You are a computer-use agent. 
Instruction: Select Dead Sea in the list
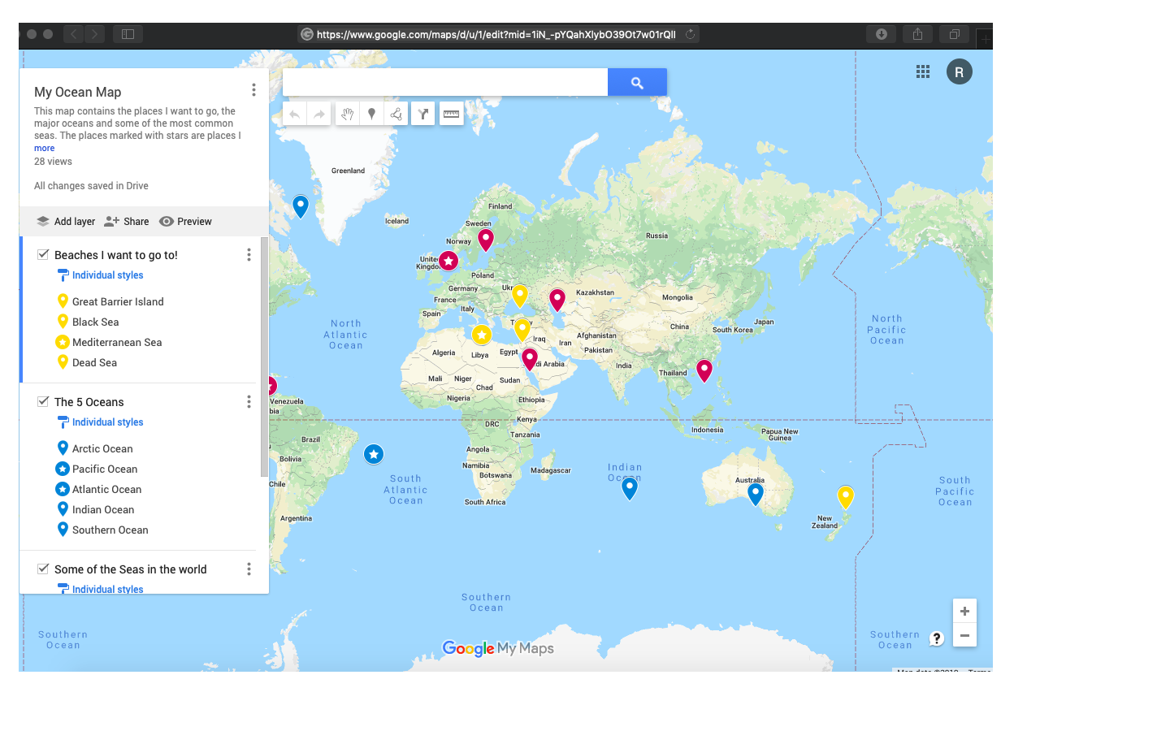tap(94, 362)
